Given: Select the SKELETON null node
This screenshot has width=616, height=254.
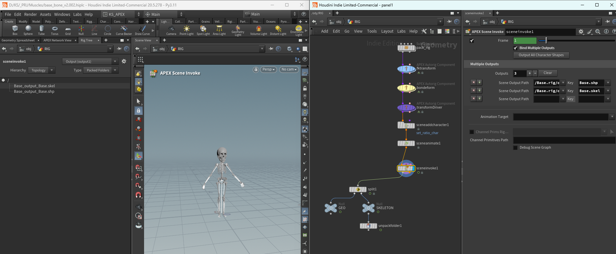Looking at the screenshot, I should (369, 208).
